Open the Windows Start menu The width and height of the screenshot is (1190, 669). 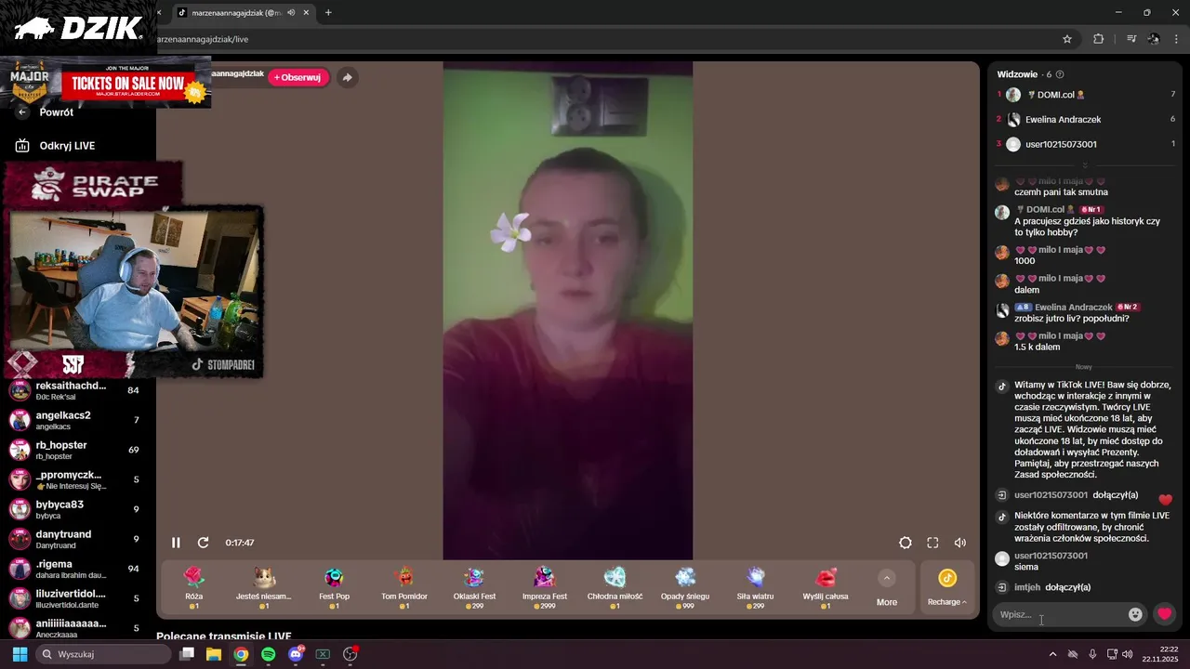20,654
